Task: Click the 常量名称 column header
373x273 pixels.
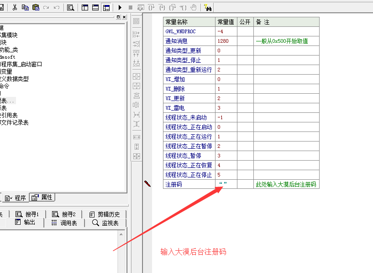Action: (x=189, y=22)
